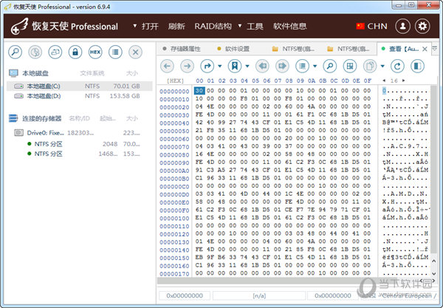This screenshot has height=308, width=443.
Task: Click the copy data icon in the hex toolbar
Action: click(370, 66)
